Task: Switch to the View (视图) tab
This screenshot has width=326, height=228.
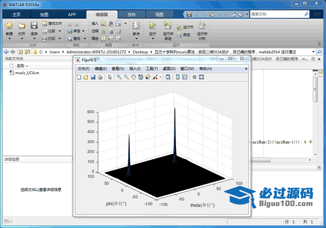Action: (x=160, y=15)
